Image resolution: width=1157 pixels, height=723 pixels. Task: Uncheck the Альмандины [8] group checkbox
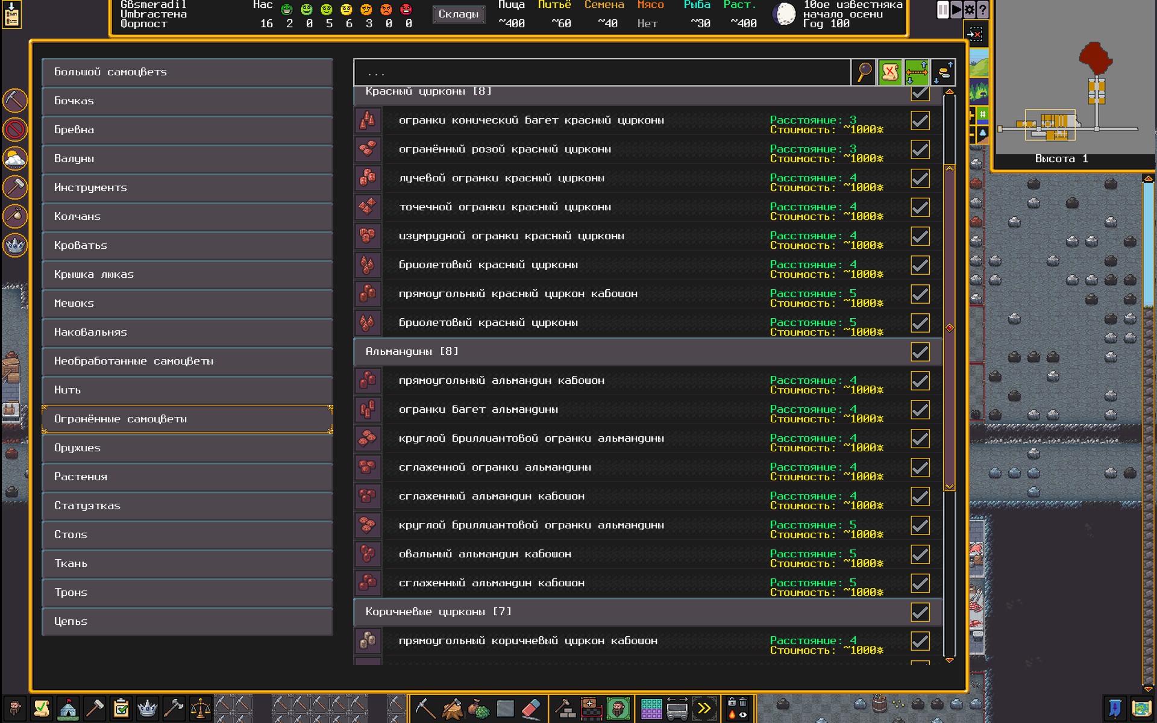(920, 352)
